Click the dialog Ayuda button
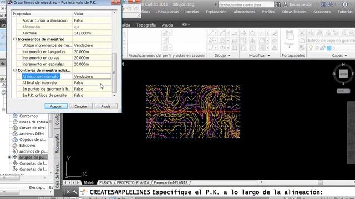This screenshot has height=199, width=355. pyautogui.click(x=106, y=106)
